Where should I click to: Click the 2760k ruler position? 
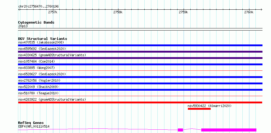249,12
